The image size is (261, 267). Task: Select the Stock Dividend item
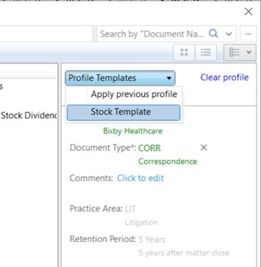pyautogui.click(x=29, y=115)
